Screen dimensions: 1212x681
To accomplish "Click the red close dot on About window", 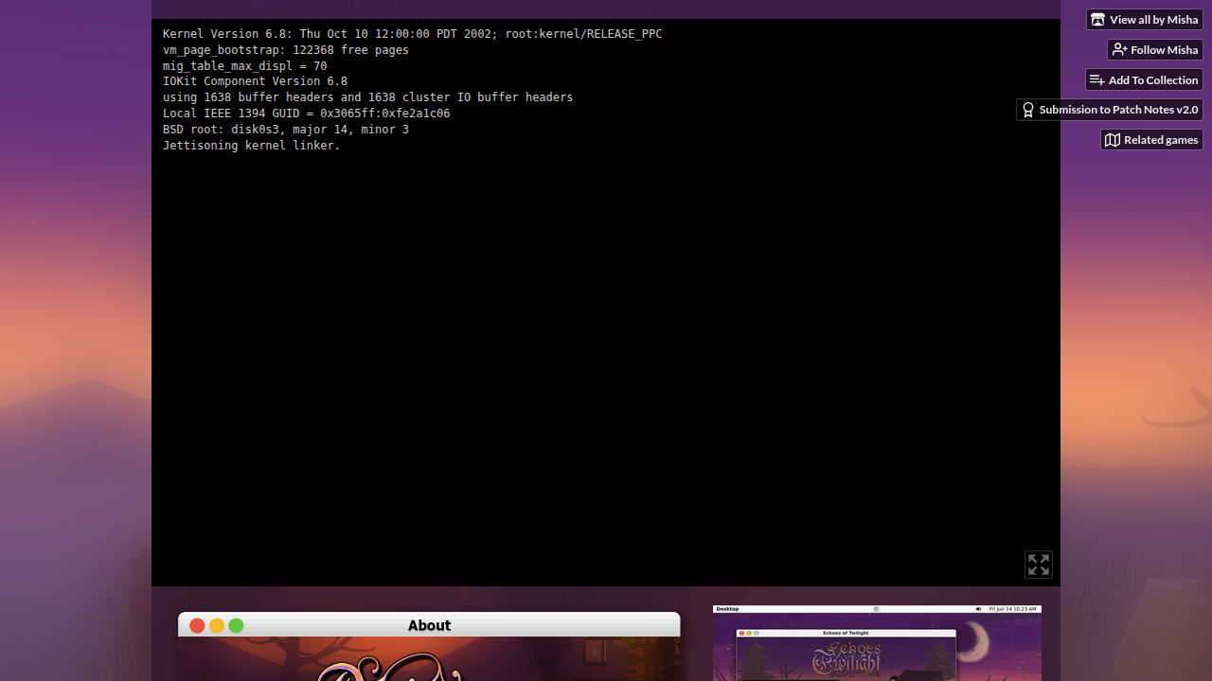I will (197, 626).
